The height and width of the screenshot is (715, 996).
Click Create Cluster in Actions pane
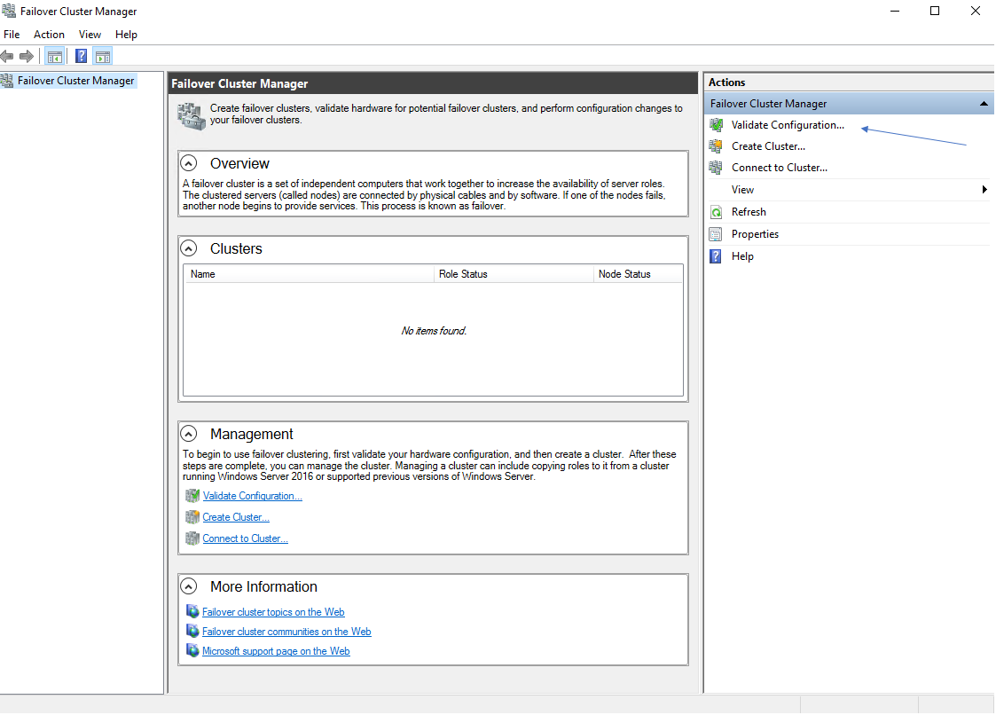pos(768,146)
